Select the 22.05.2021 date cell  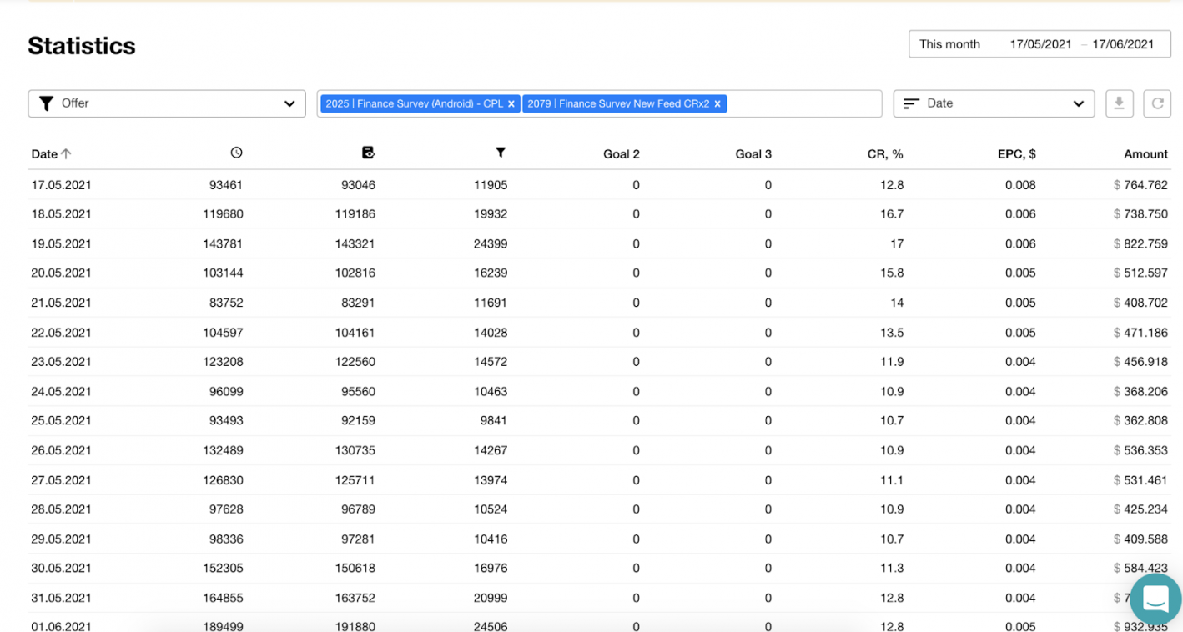click(61, 333)
